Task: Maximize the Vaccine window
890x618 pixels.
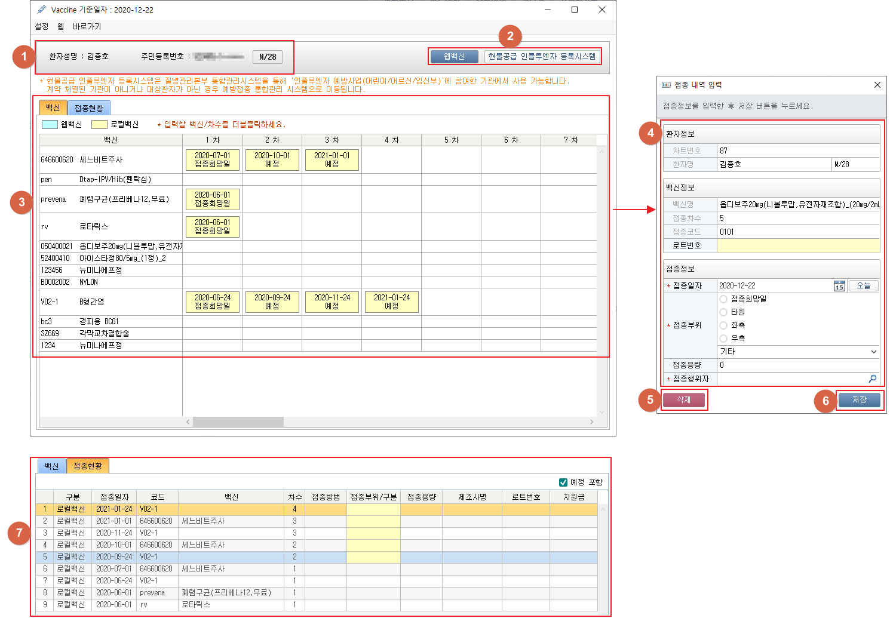Action: (575, 10)
